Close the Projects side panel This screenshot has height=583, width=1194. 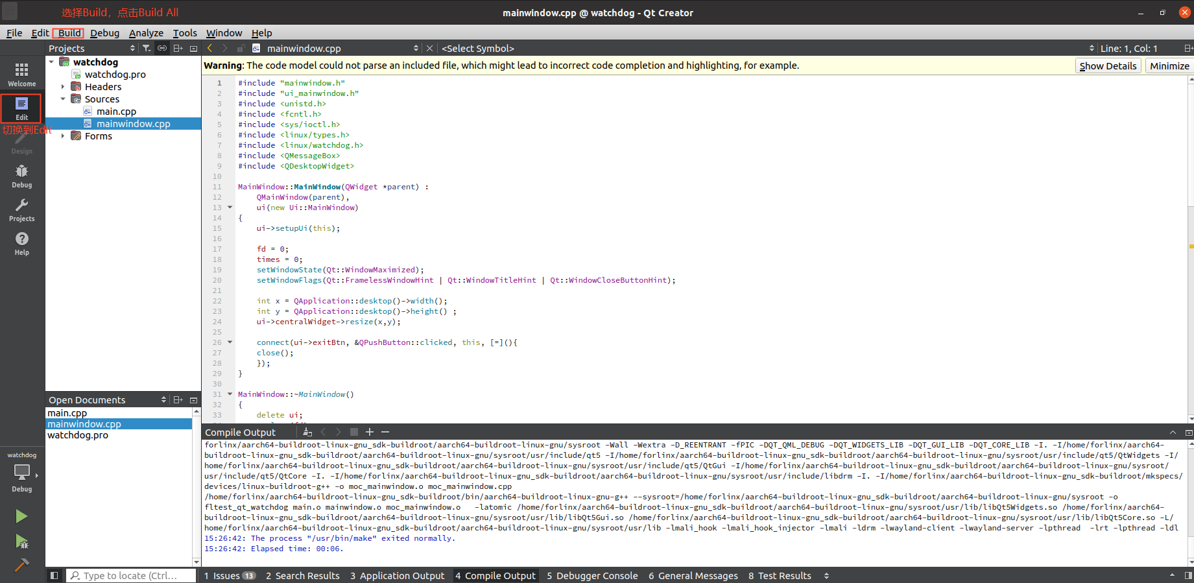point(193,48)
